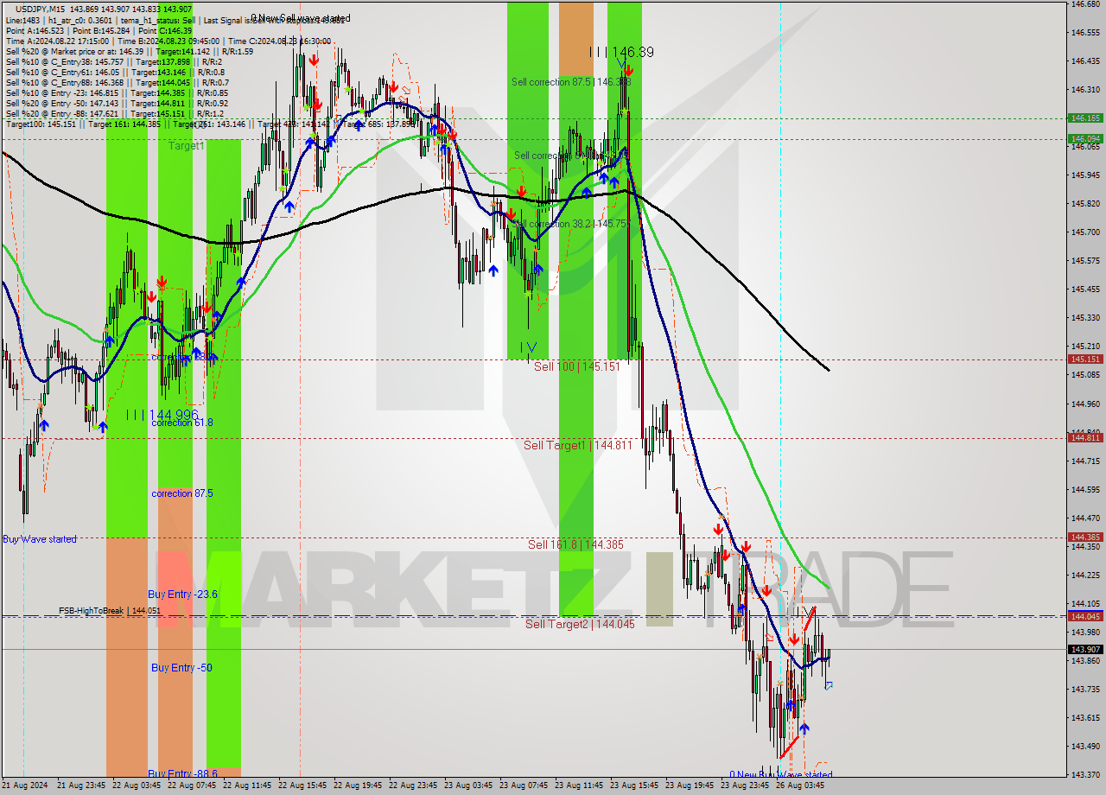The height and width of the screenshot is (795, 1106).
Task: Click the red 144.385 price tag
Action: tap(1085, 537)
